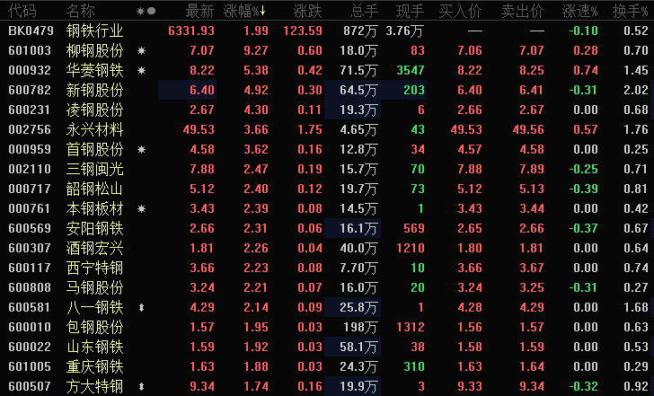This screenshot has height=396, width=654.
Task: Open the 本钢板材 stock row
Action: point(327,208)
